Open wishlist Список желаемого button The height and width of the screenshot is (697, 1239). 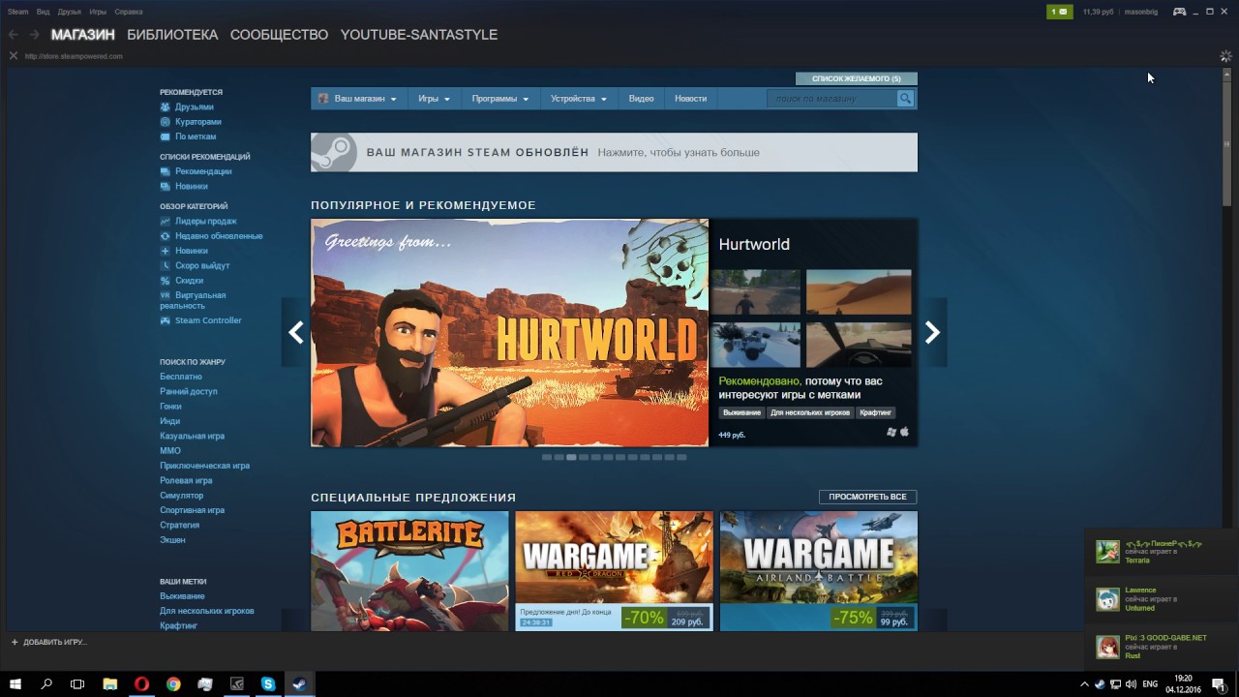(857, 78)
